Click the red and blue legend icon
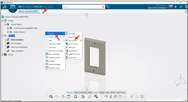188x102 pixels. click(x=111, y=97)
